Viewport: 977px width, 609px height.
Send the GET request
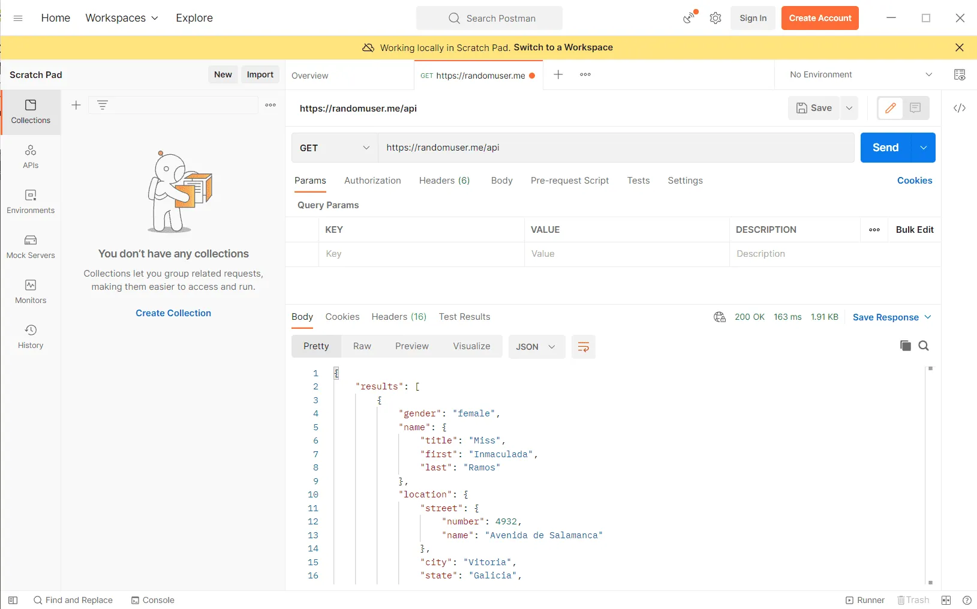886,148
